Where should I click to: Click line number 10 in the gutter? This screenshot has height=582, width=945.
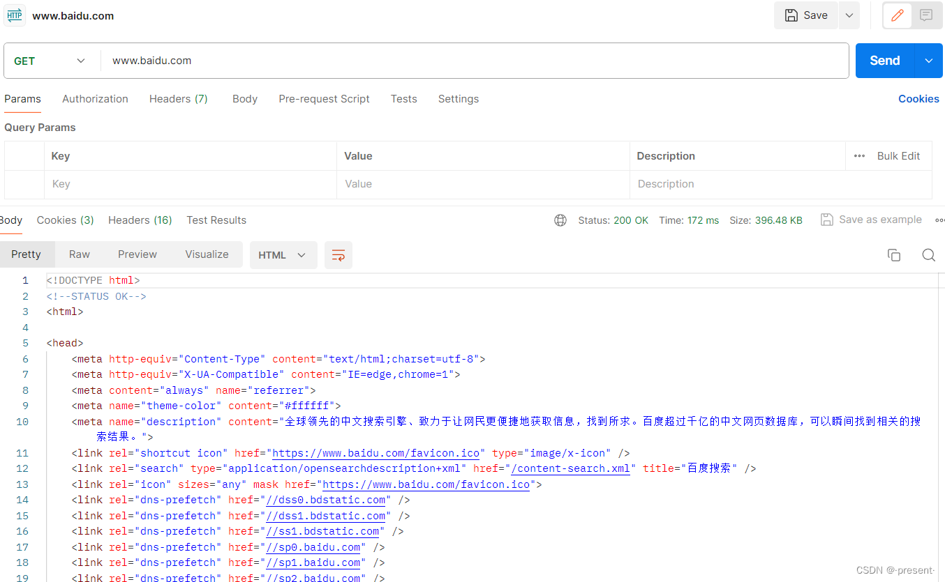22,422
